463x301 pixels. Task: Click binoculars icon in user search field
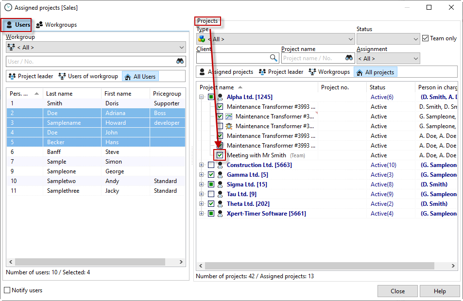180,61
